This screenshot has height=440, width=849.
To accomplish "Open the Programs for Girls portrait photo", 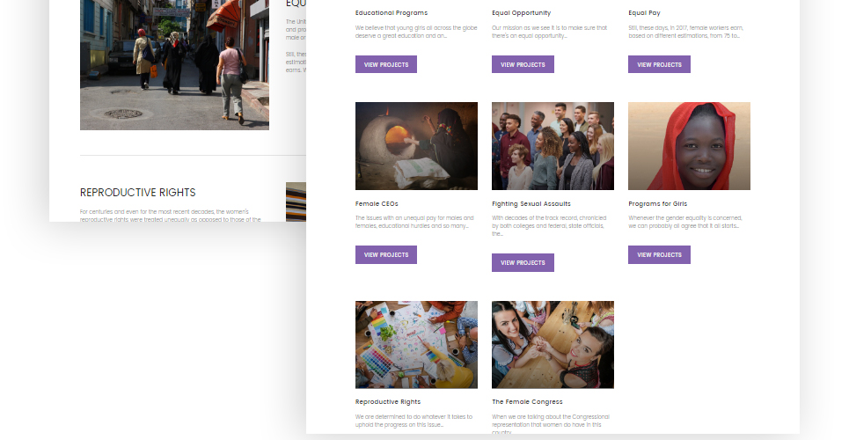I will [689, 146].
